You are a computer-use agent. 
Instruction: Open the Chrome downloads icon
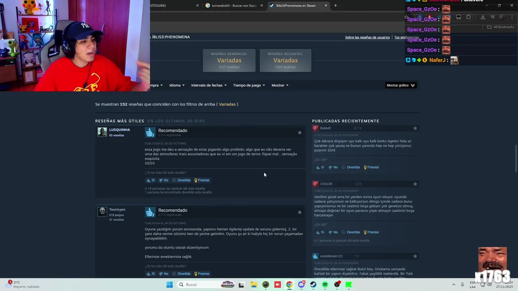click(x=483, y=17)
